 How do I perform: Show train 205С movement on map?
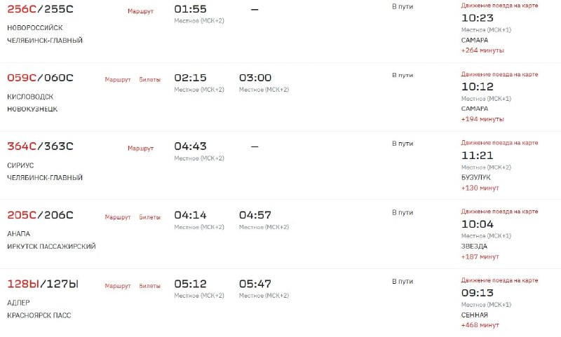point(499,212)
